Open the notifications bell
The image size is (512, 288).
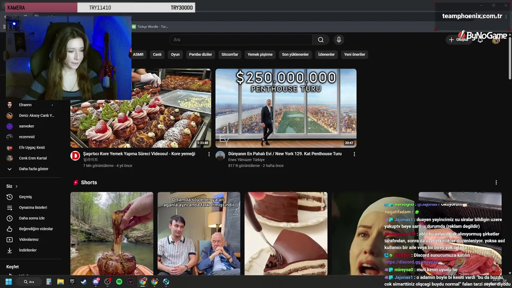click(x=480, y=40)
